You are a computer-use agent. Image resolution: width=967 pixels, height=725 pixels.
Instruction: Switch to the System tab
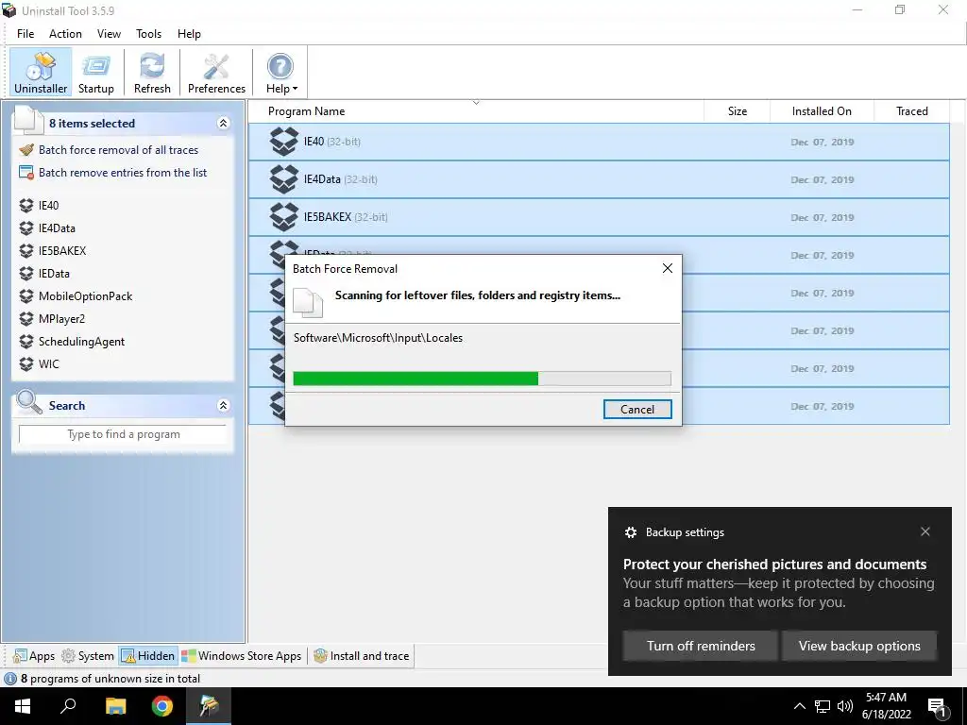pos(88,656)
